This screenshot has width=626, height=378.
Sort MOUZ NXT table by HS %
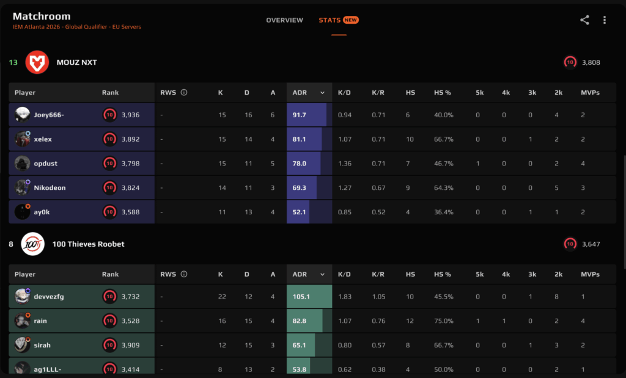(x=443, y=92)
